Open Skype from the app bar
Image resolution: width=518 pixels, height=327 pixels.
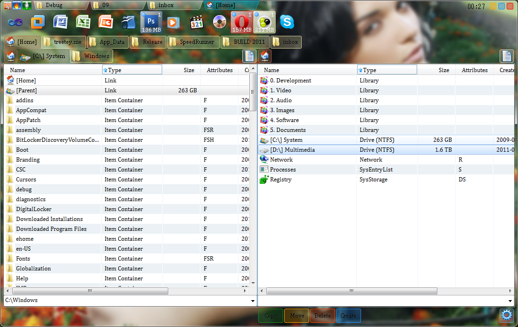287,22
